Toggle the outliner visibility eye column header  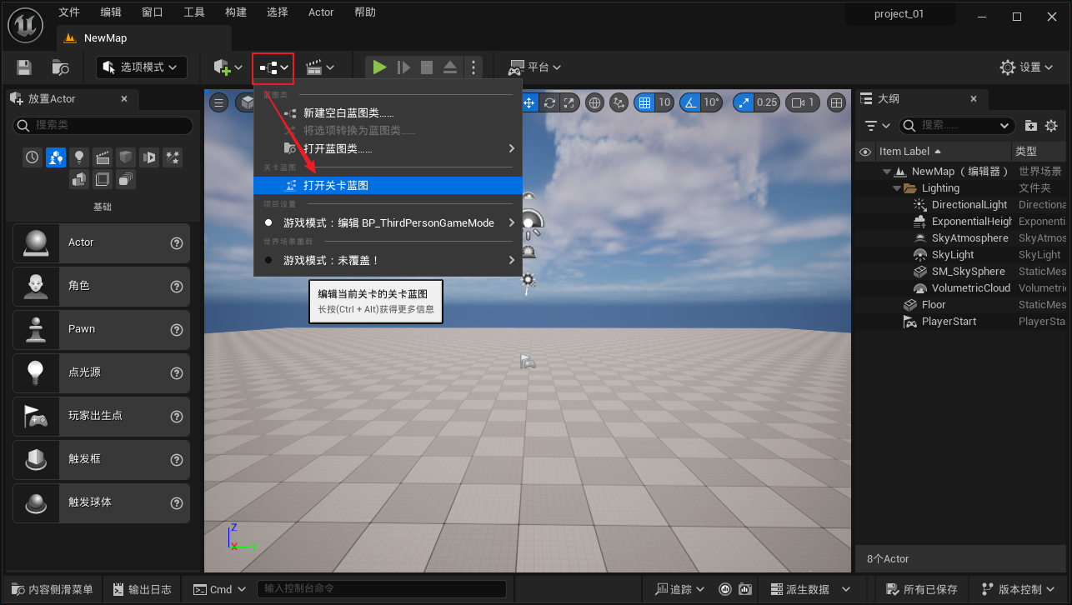(865, 152)
